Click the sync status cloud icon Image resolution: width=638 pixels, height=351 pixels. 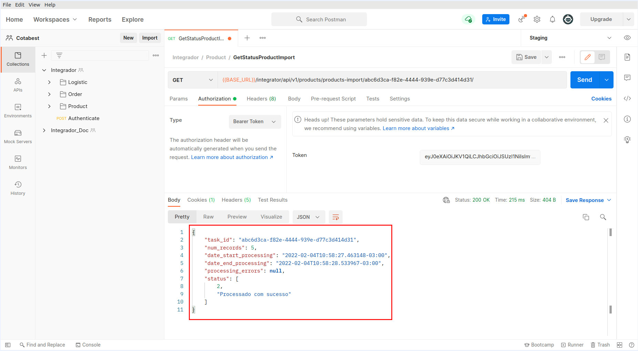468,19
